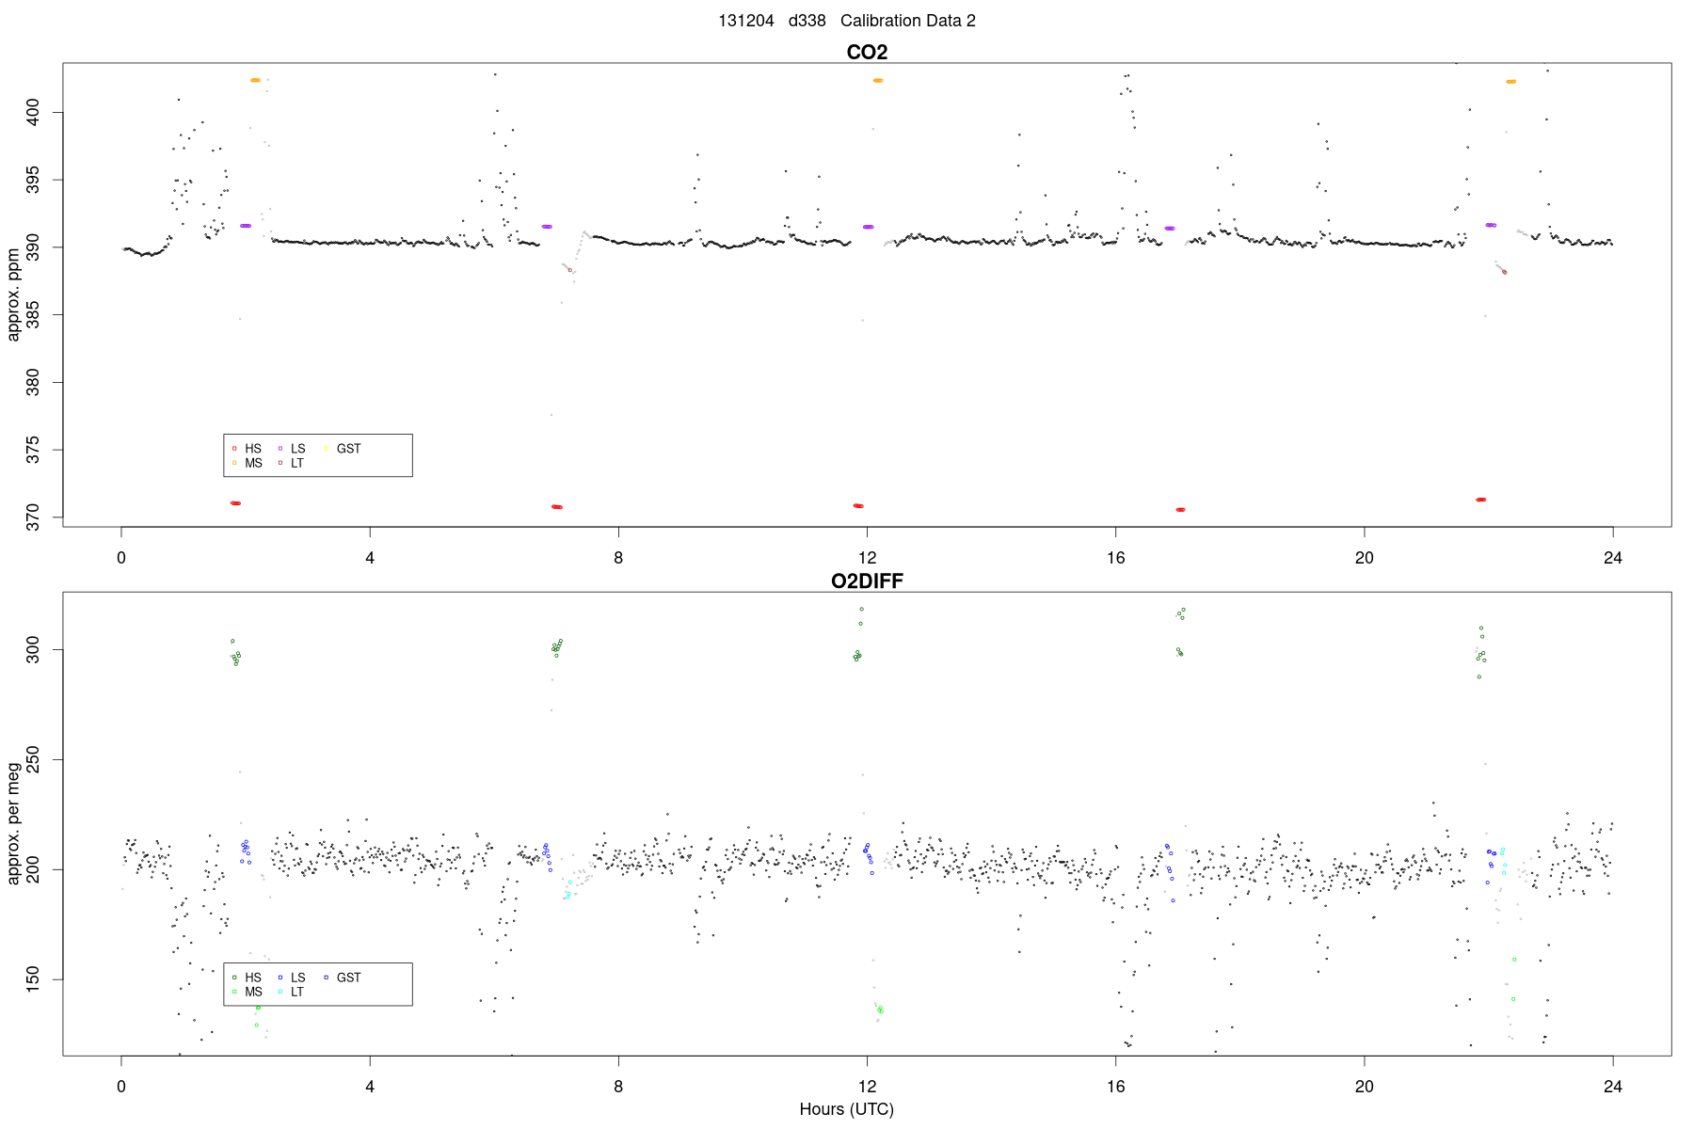The image size is (1694, 1129).
Task: Click the orange MS cluster near hour 12 in CO2 plot
Action: click(x=878, y=81)
